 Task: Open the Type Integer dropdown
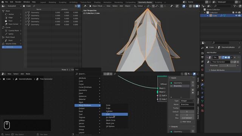coord(187,101)
